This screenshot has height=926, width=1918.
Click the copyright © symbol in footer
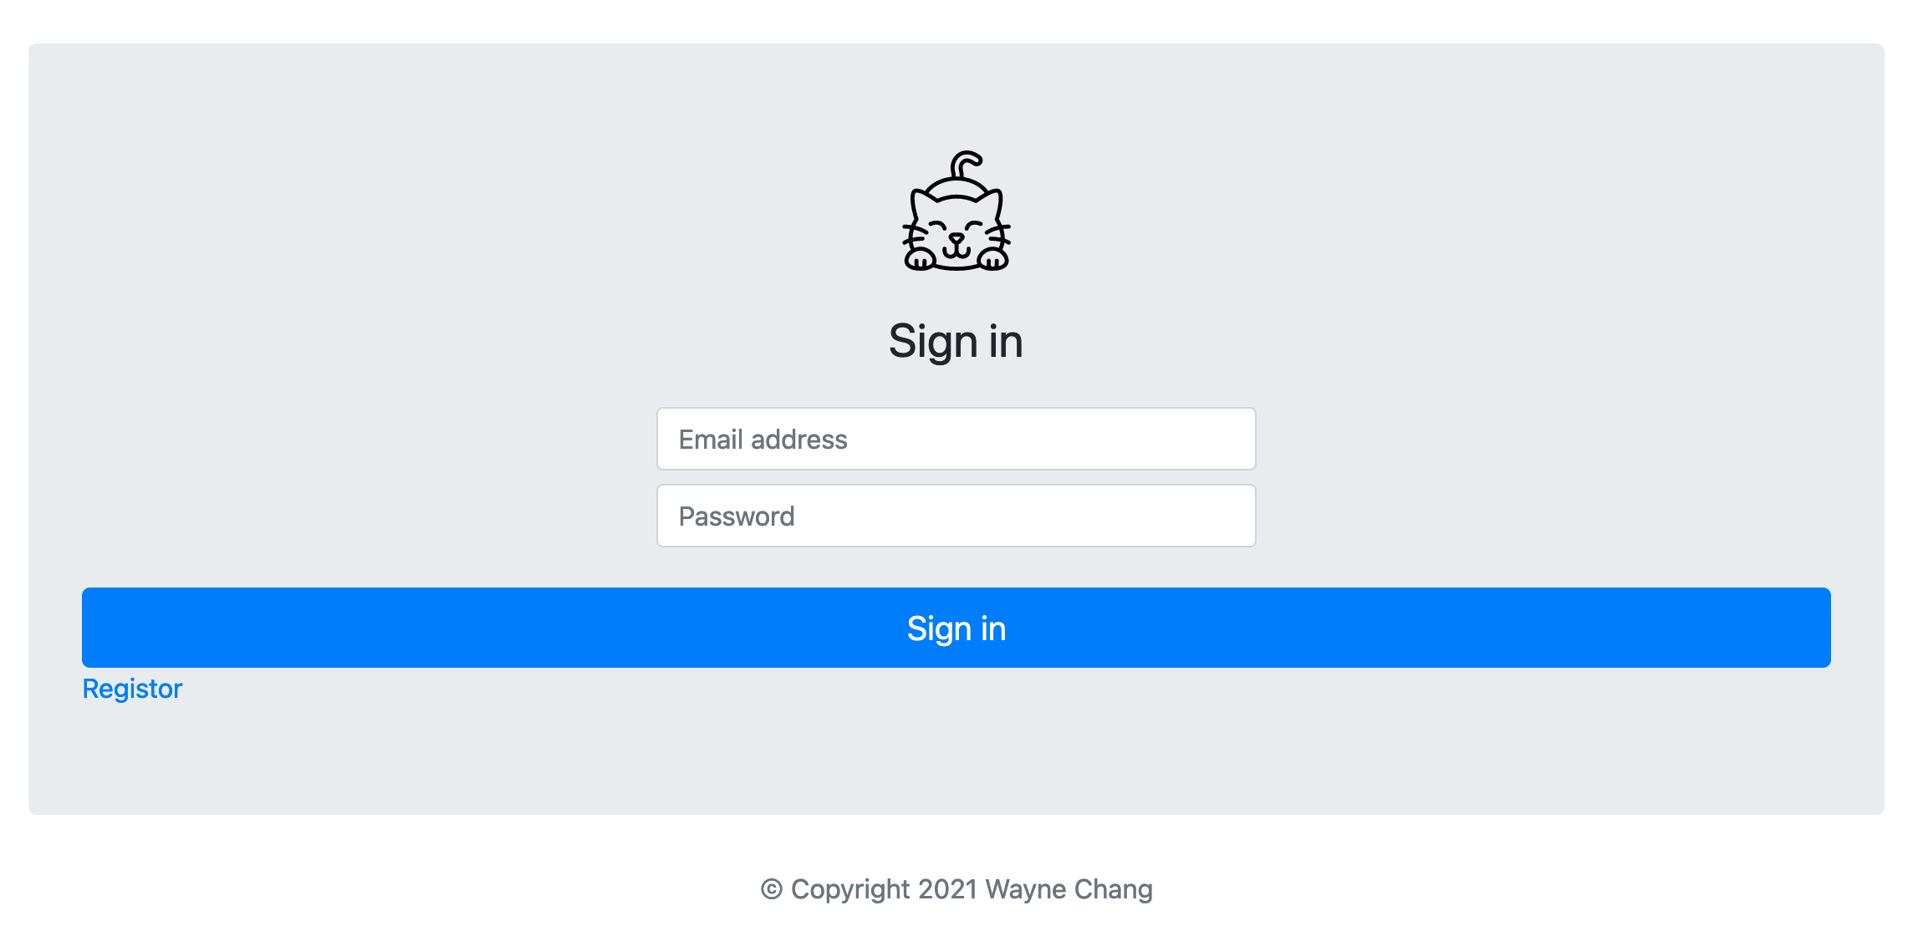click(772, 889)
